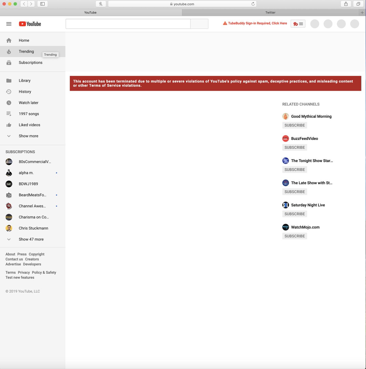This screenshot has width=366, height=369.
Task: Show all tabs overview in Safari
Action: [358, 4]
